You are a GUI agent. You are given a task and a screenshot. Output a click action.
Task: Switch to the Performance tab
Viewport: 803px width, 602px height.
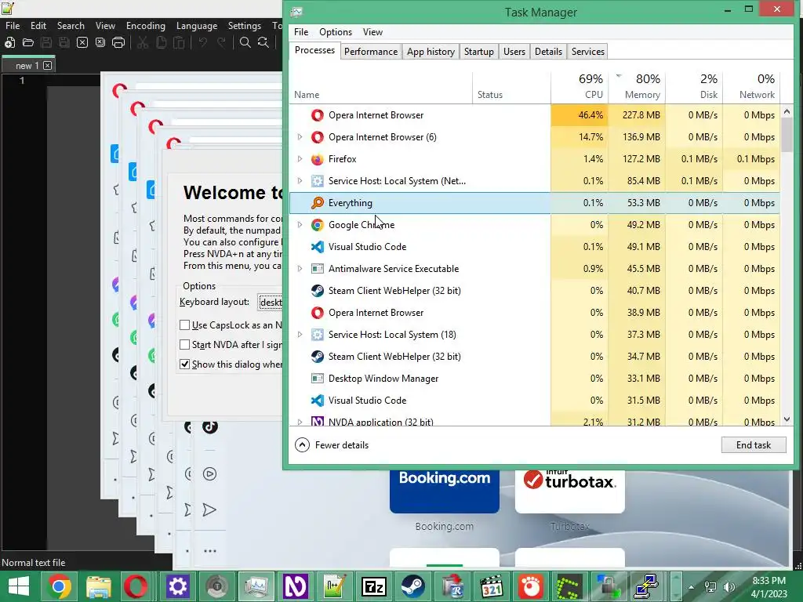(371, 52)
